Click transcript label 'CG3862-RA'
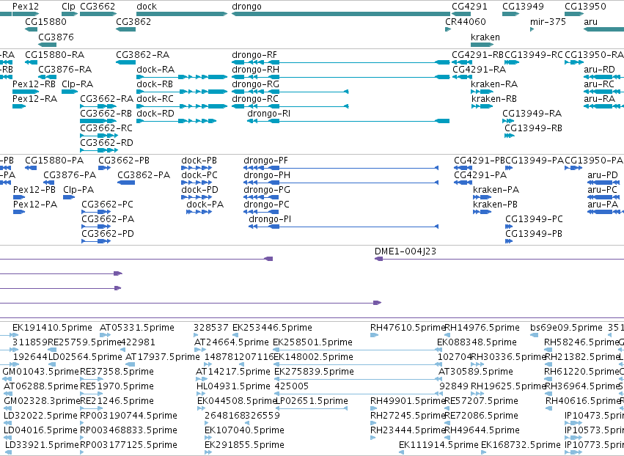 tap(143, 54)
